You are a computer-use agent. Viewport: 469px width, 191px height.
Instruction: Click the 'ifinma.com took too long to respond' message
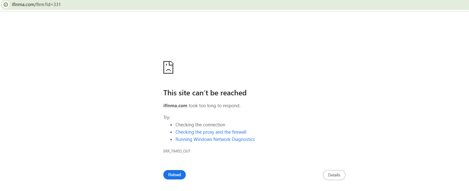click(202, 106)
